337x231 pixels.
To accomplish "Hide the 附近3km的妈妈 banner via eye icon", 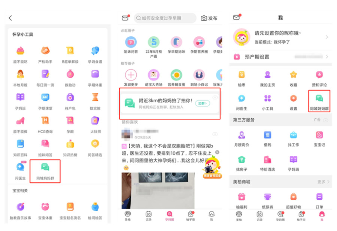I will [x=215, y=97].
